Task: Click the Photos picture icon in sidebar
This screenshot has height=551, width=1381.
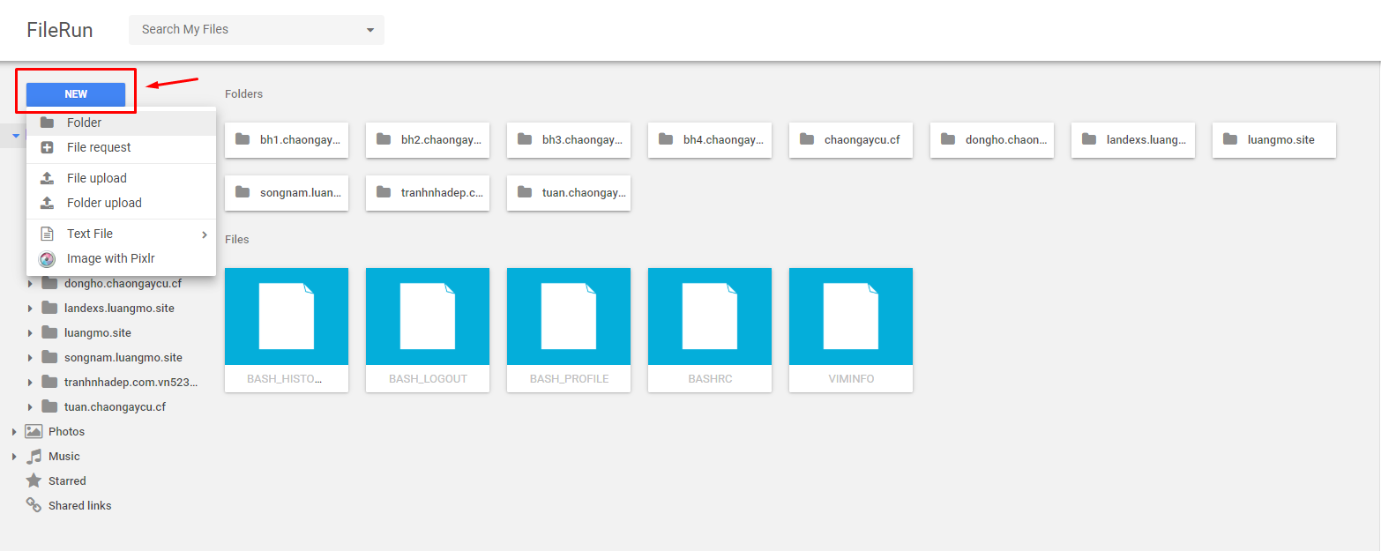Action: [x=34, y=431]
